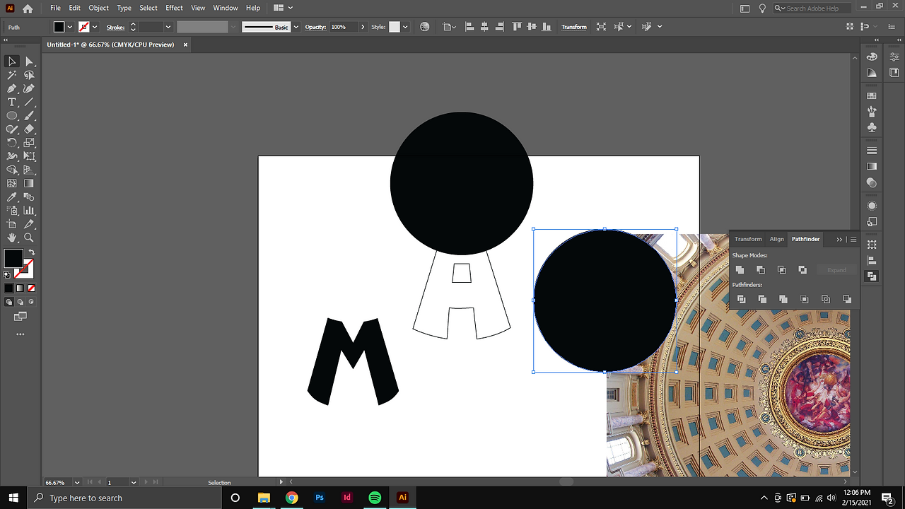Switch to the Transform panel tab
Screen dimensions: 905x509
[x=748, y=239]
